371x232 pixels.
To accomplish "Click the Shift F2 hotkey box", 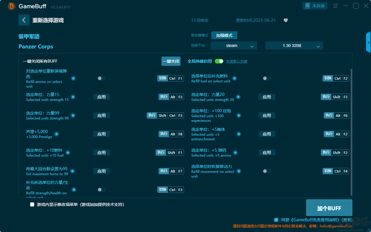I will pyautogui.click(x=335, y=153).
